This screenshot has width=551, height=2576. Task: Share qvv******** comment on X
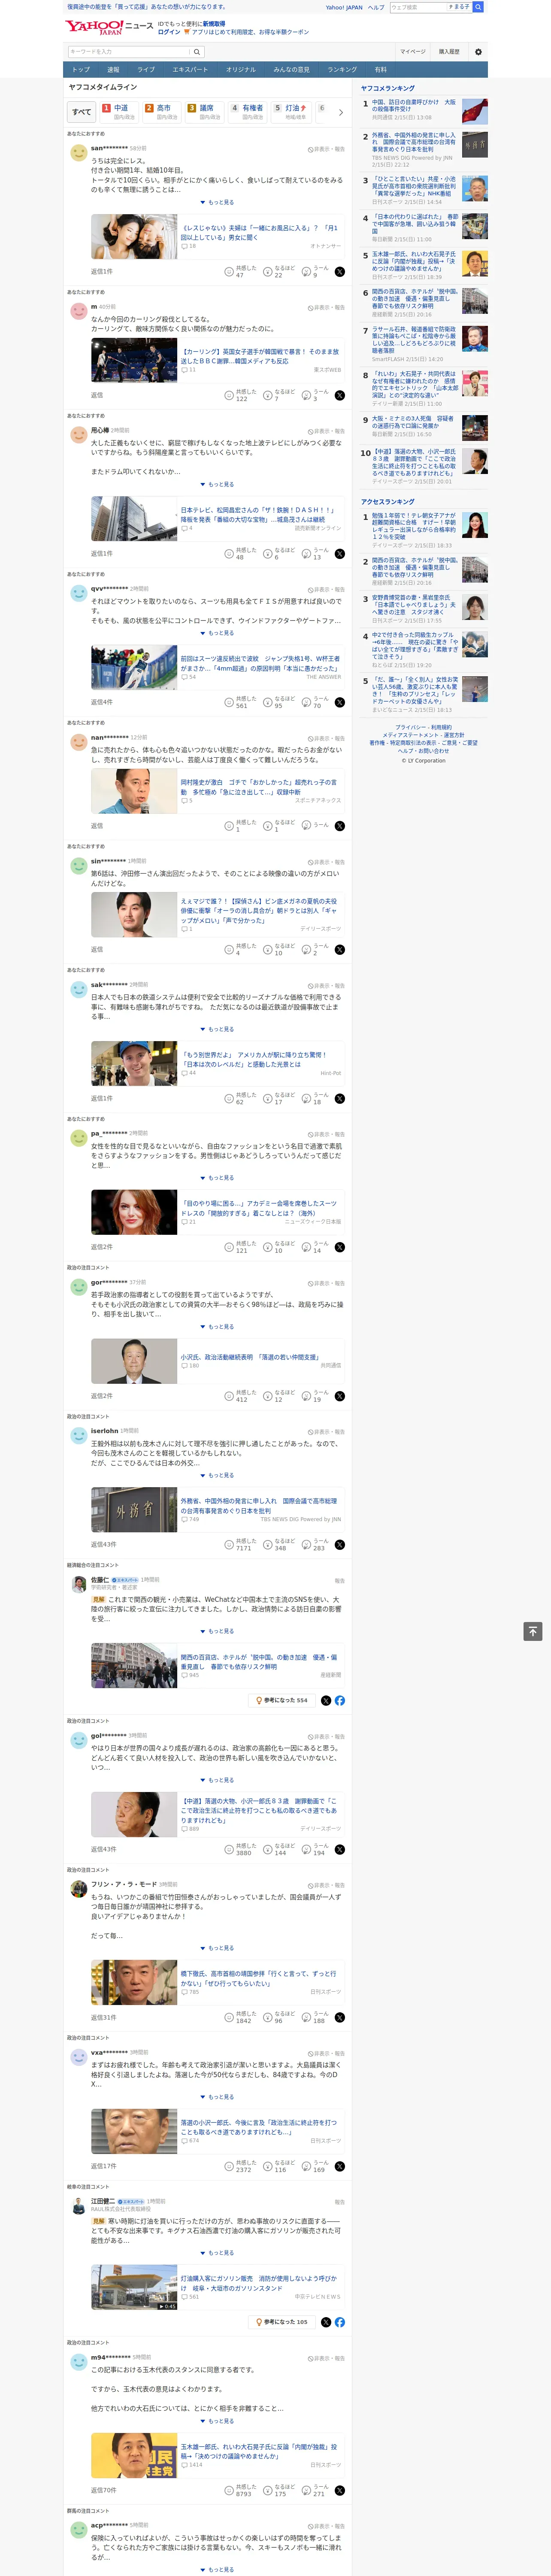(340, 702)
